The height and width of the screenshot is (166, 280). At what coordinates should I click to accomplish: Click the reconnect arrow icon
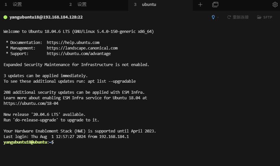pos(229,17)
